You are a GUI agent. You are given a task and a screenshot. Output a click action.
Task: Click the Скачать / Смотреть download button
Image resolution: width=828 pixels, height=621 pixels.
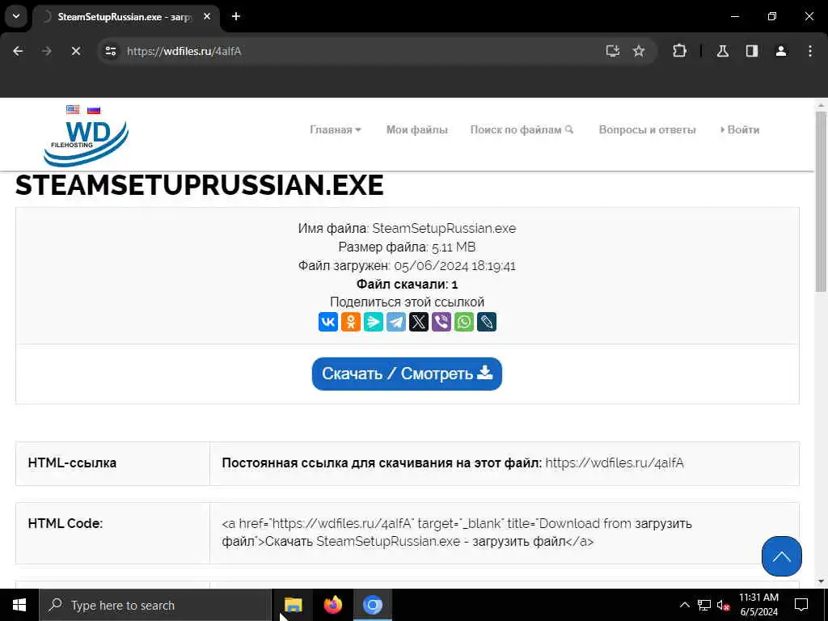[x=407, y=374]
